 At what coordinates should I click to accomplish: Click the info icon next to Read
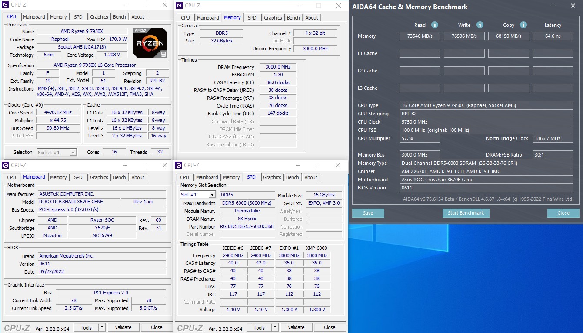coord(434,25)
